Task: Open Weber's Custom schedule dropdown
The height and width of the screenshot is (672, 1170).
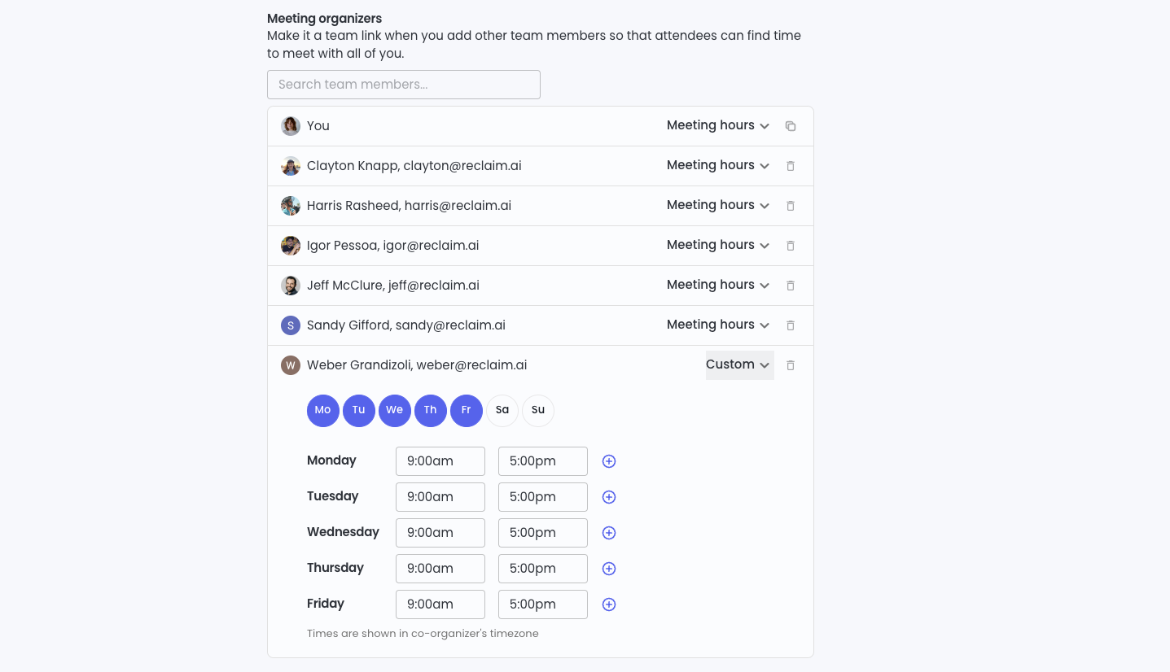Action: coord(738,364)
